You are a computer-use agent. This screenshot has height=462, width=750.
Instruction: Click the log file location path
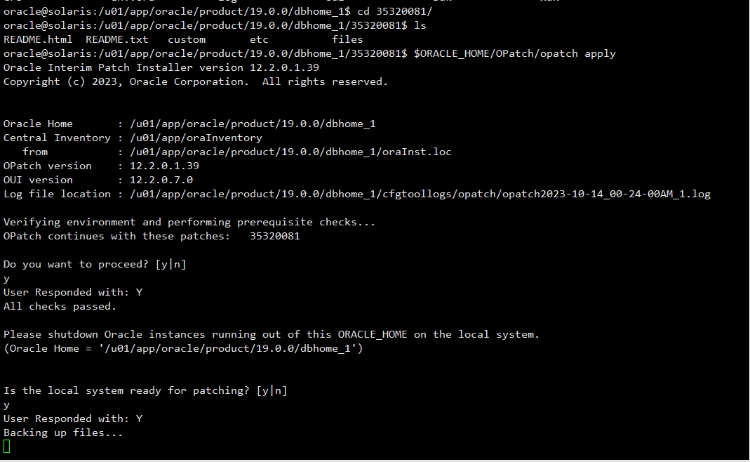tap(420, 194)
